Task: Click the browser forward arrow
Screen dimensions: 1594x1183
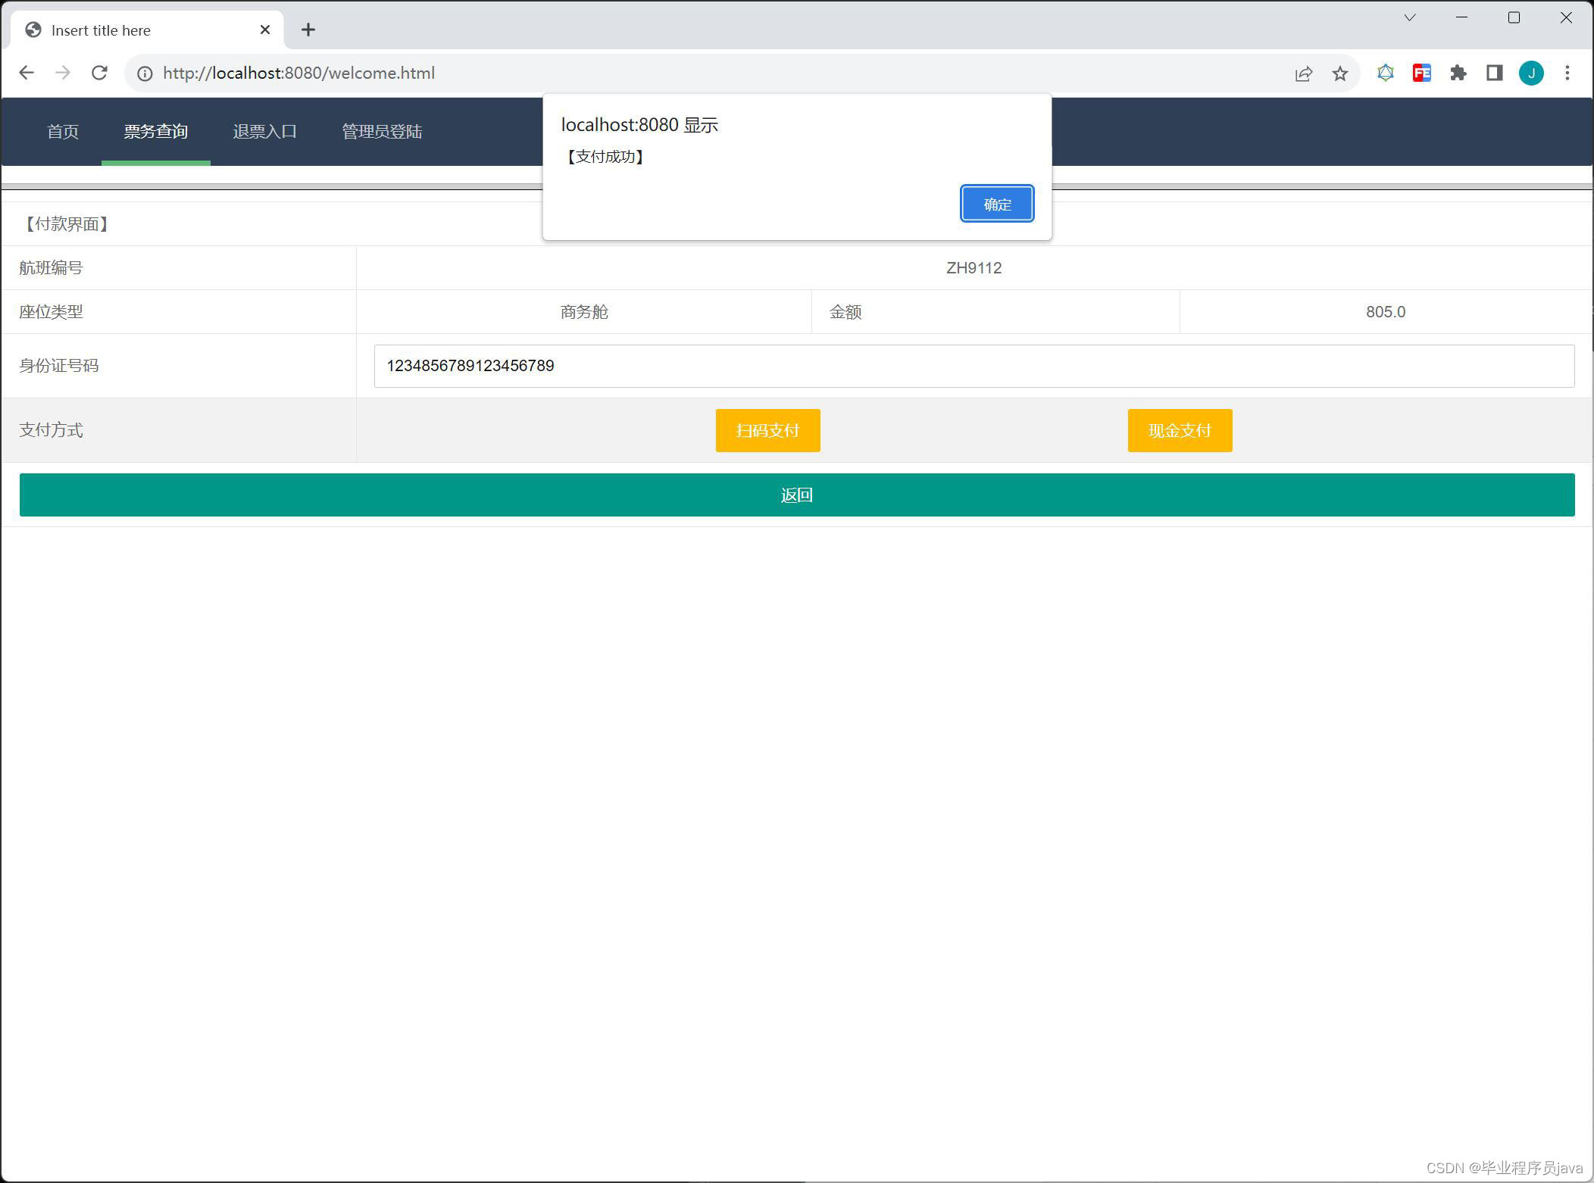Action: point(63,73)
